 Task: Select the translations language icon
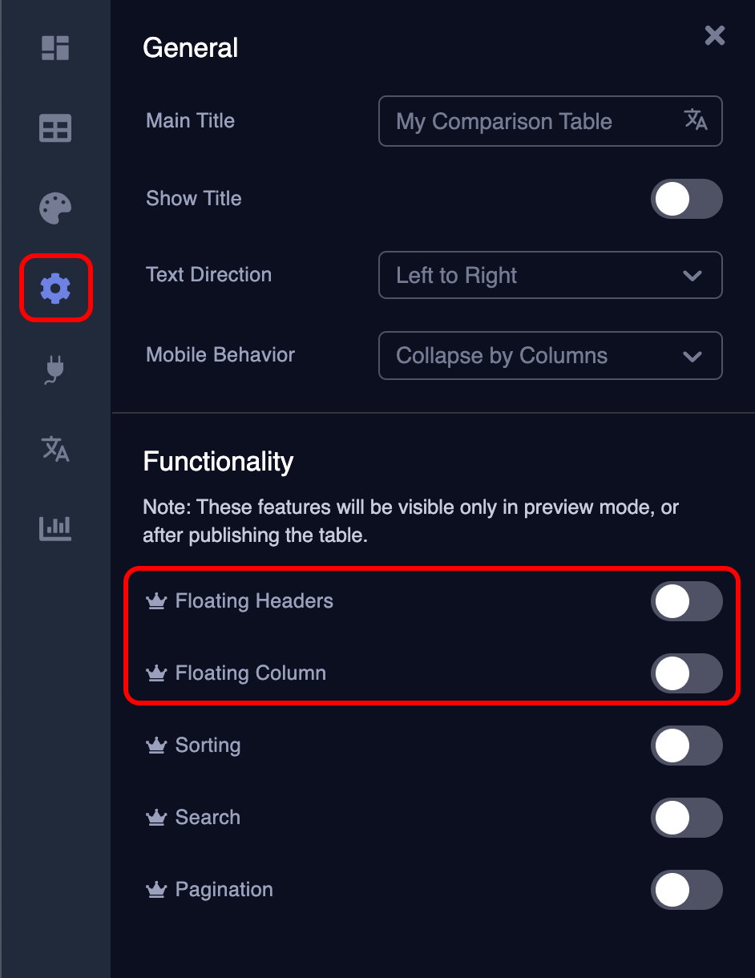(55, 450)
